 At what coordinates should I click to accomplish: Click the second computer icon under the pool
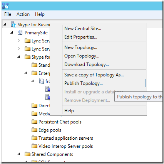(x=48, y=97)
